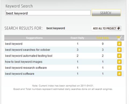The width and height of the screenshot is (129, 104).
Task: Add 'best keyword' row to project
Action: [x=119, y=44]
